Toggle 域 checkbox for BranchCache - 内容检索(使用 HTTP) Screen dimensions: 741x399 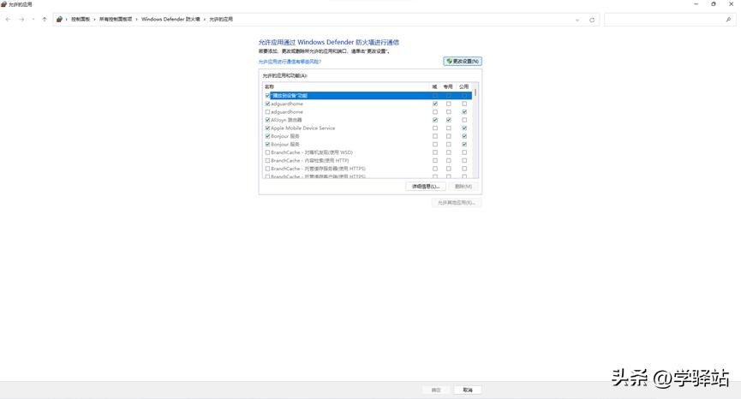pos(435,161)
